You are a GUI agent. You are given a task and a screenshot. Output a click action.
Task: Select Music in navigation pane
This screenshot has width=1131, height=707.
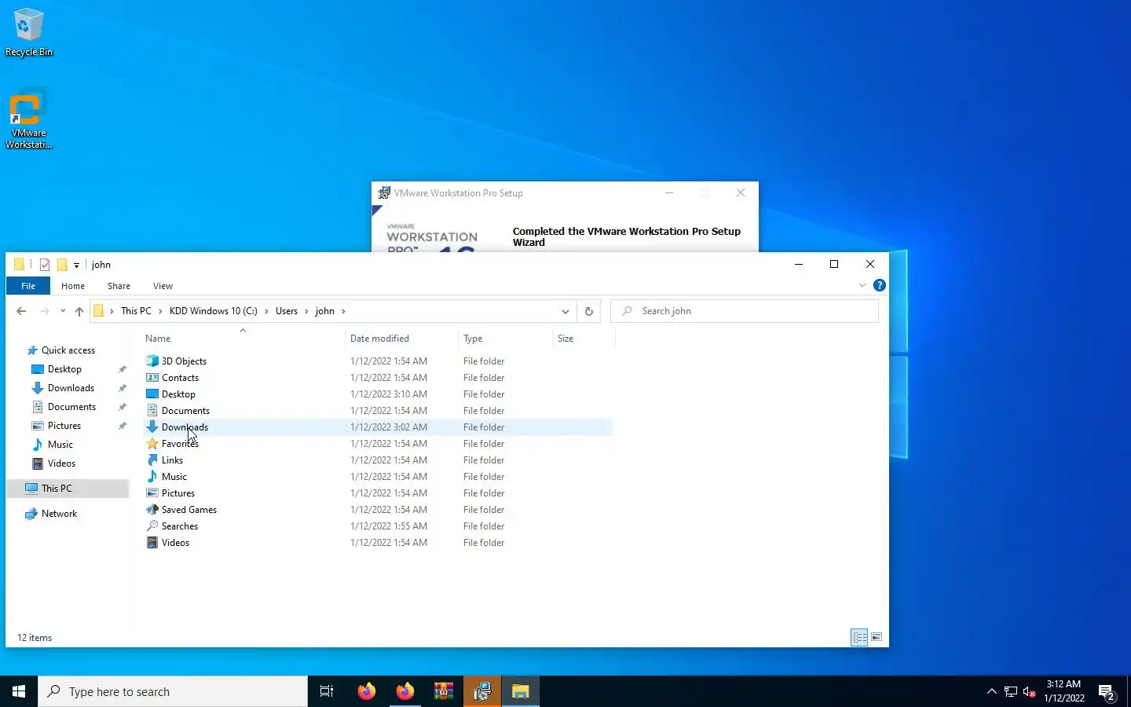click(x=60, y=445)
